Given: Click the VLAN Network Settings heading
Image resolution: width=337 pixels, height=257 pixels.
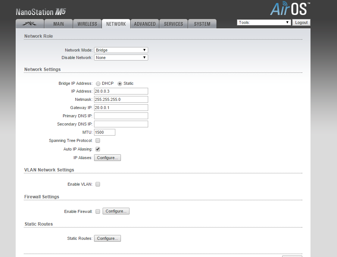Looking at the screenshot, I should click(49, 170).
